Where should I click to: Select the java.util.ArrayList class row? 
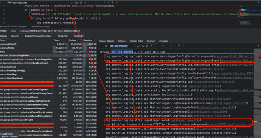48,67
